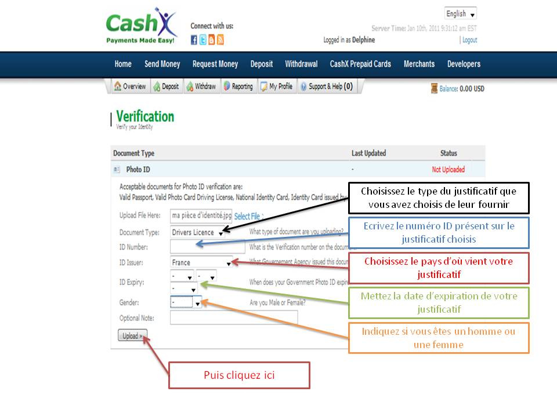Viewport: 557px width, 417px height.
Task: Switch to the Overview tab
Action: click(x=129, y=86)
